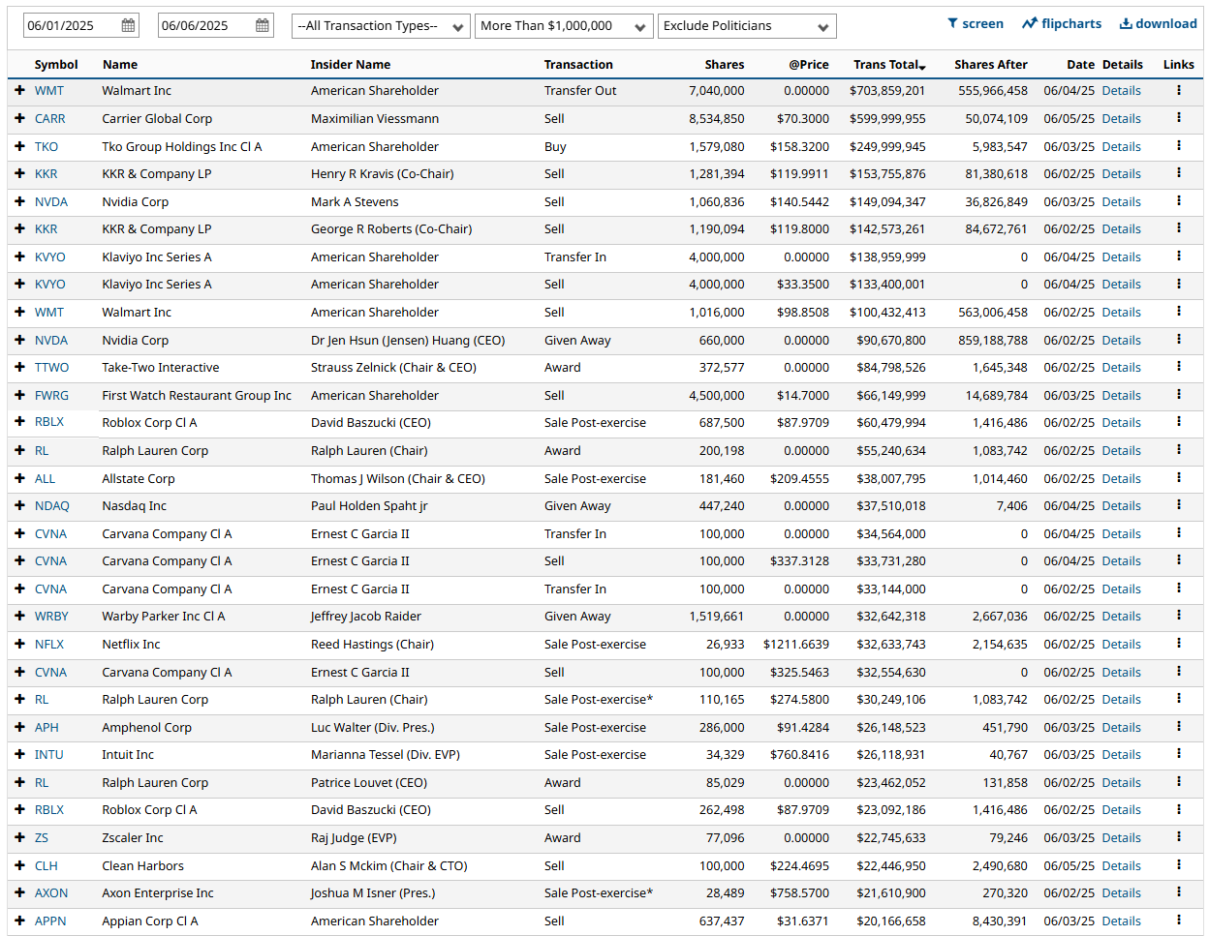This screenshot has width=1209, height=936.
Task: Expand the APH Amphenol row
Action: point(19,727)
